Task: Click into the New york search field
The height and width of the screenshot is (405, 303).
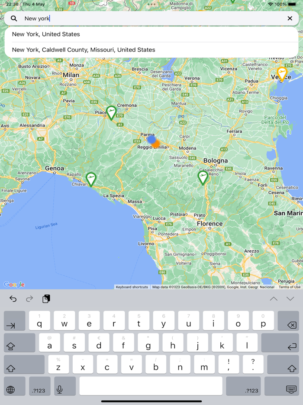Action: click(151, 18)
